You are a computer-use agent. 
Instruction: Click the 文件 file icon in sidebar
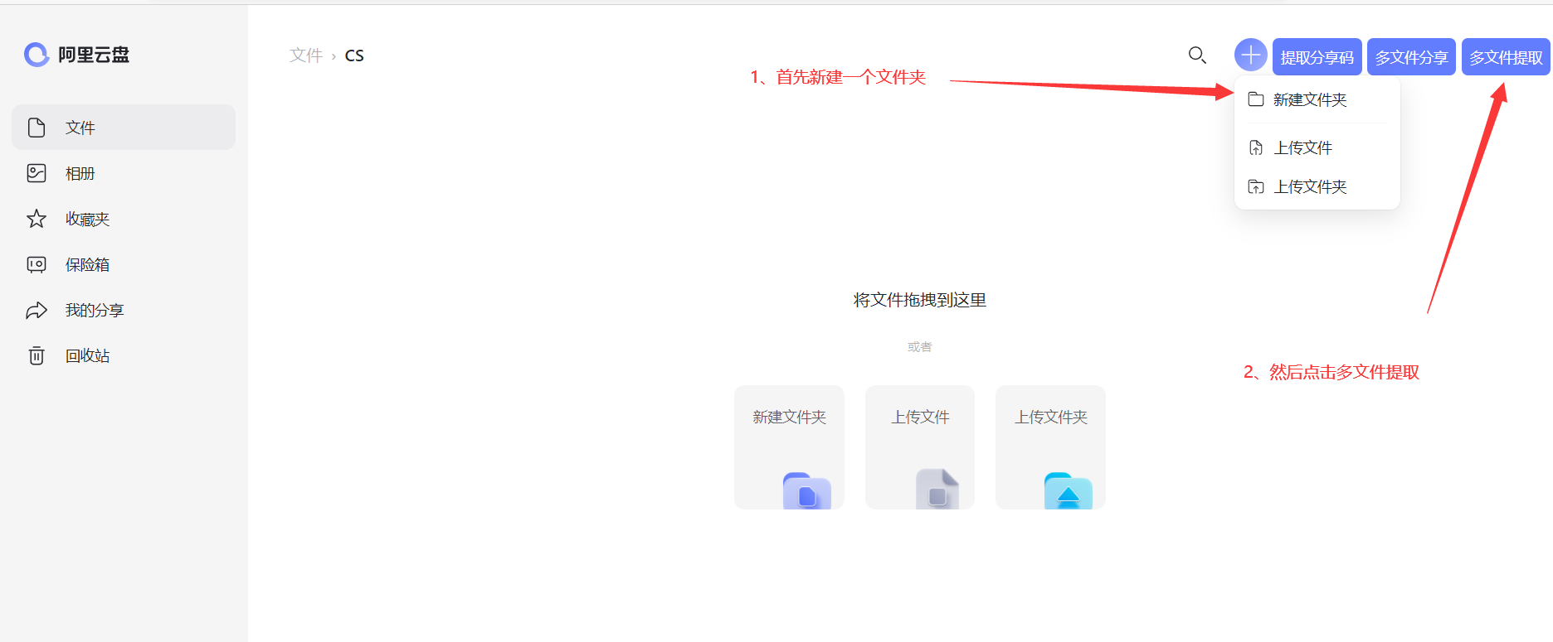tap(37, 128)
